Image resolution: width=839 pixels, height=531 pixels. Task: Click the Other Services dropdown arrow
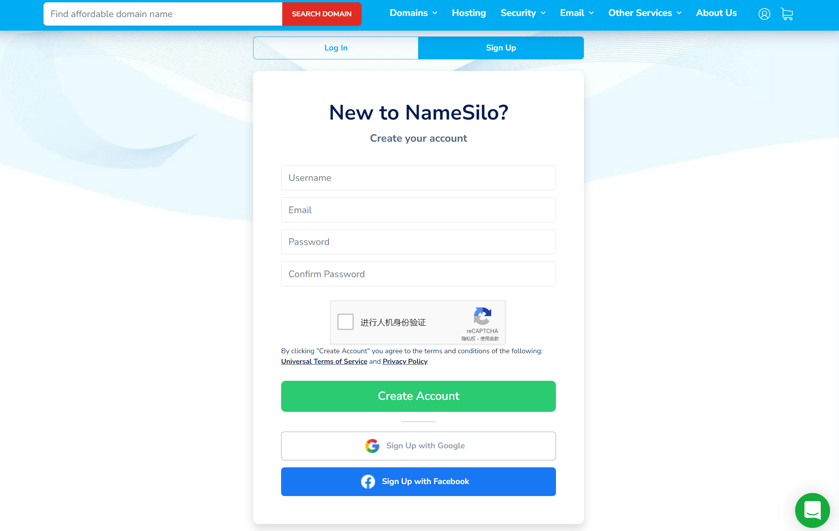coord(680,14)
